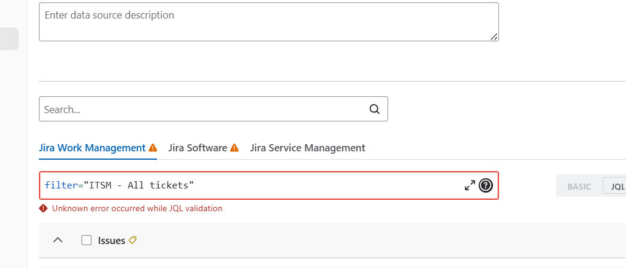Screen dimensions: 626x268
Task: Click the Issues label text
Action: [x=111, y=240]
